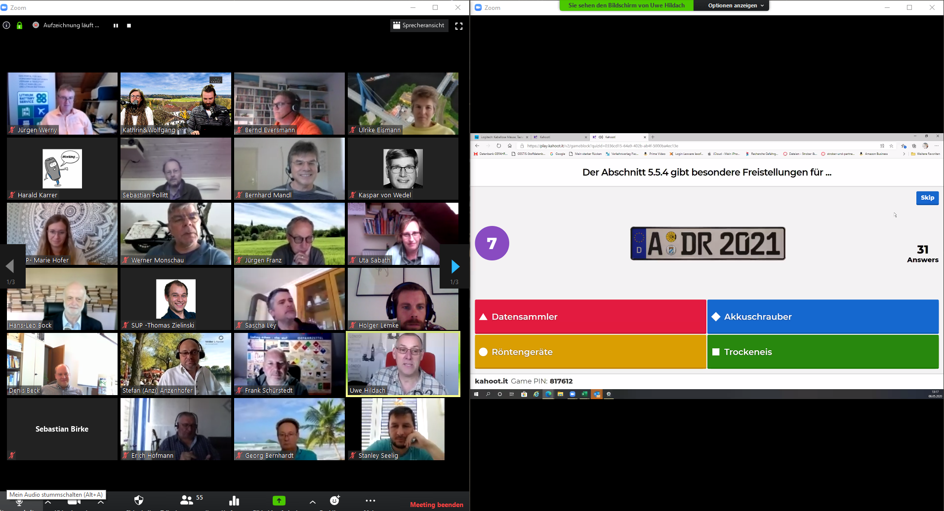The height and width of the screenshot is (511, 944).
Task: Open the browser profile avatar
Action: 925,146
